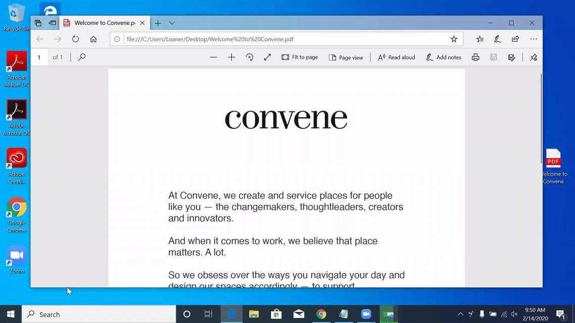Expand hidden system tray icons
This screenshot has height=323, width=575.
click(x=460, y=314)
